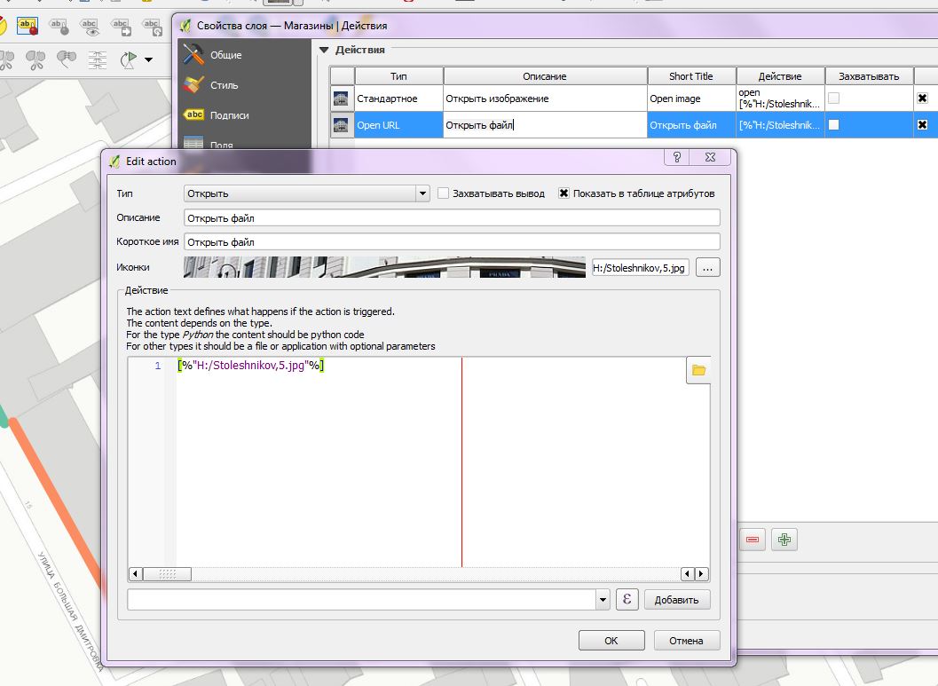Click the move label toolbar icon
The image size is (938, 686).
tap(120, 26)
